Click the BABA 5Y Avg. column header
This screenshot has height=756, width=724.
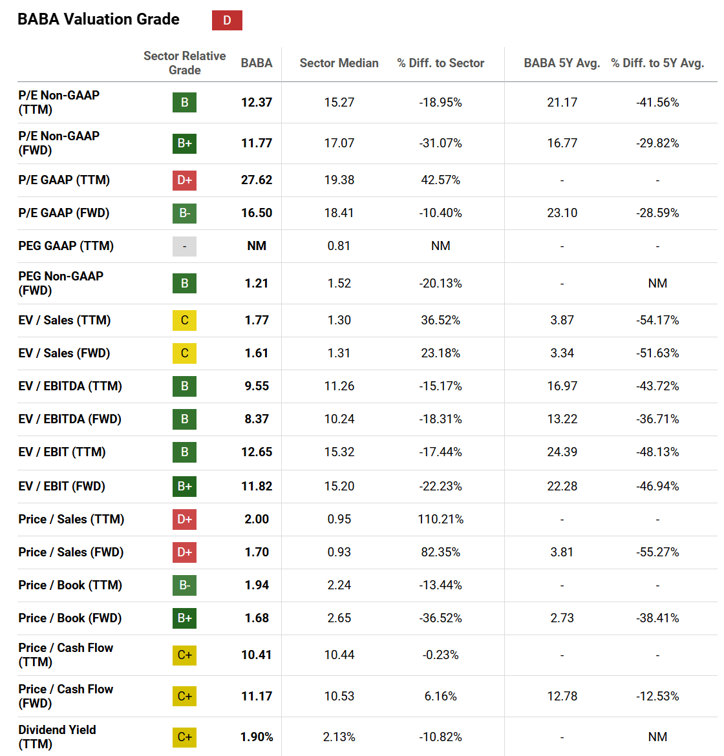tap(562, 63)
